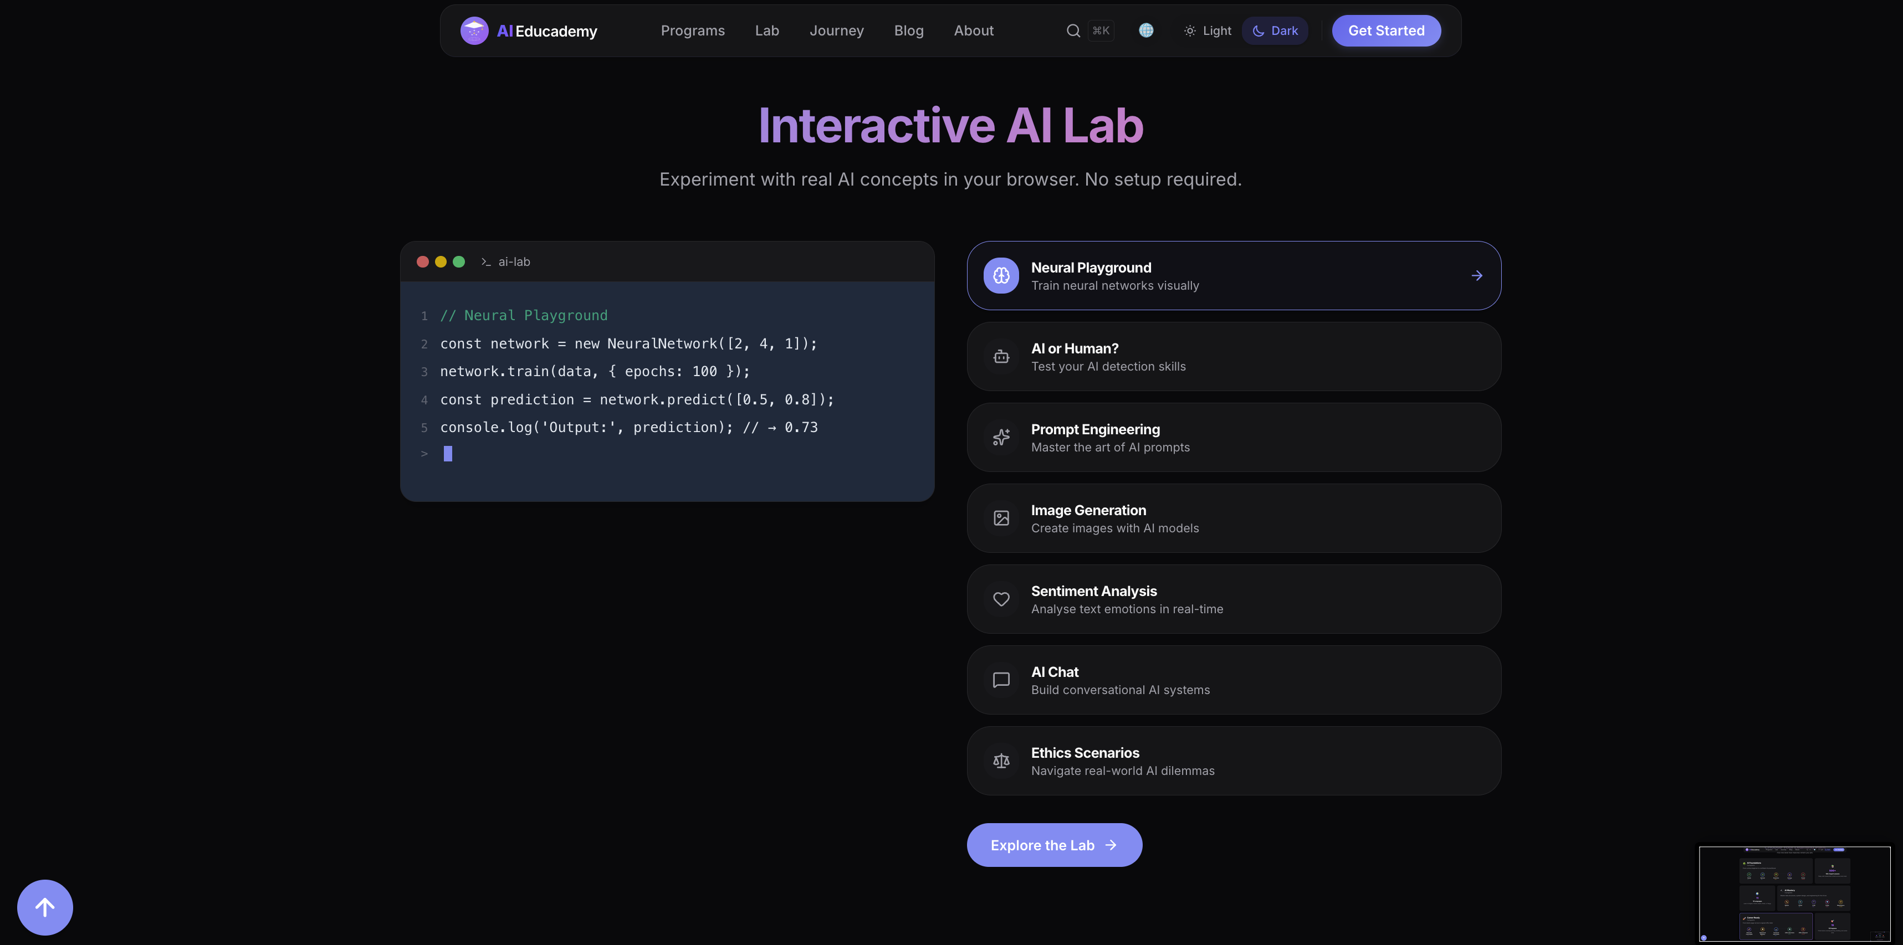Click the scroll-to-top arrow button

pos(44,907)
